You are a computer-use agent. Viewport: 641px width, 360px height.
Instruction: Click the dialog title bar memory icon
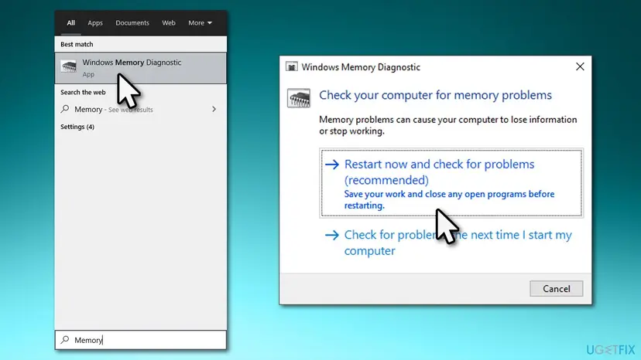coord(292,66)
